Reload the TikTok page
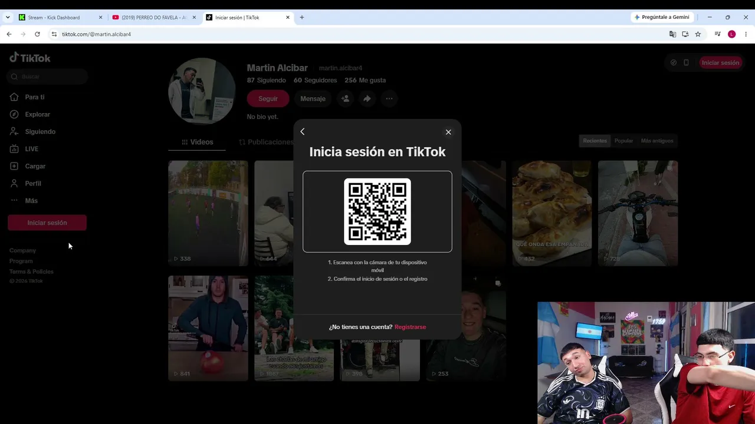 (37, 34)
